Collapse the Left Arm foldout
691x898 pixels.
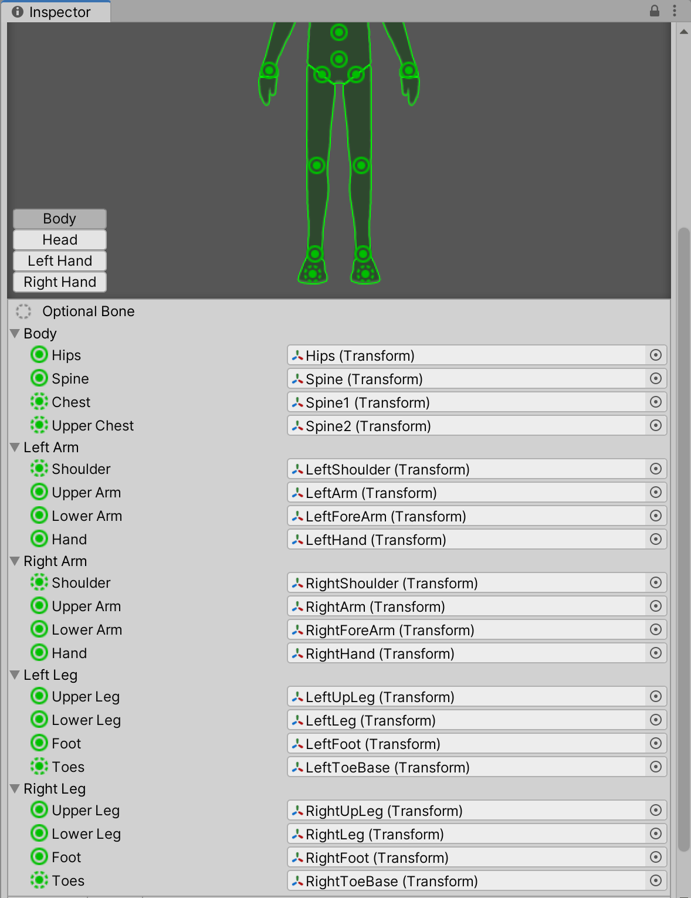[14, 447]
